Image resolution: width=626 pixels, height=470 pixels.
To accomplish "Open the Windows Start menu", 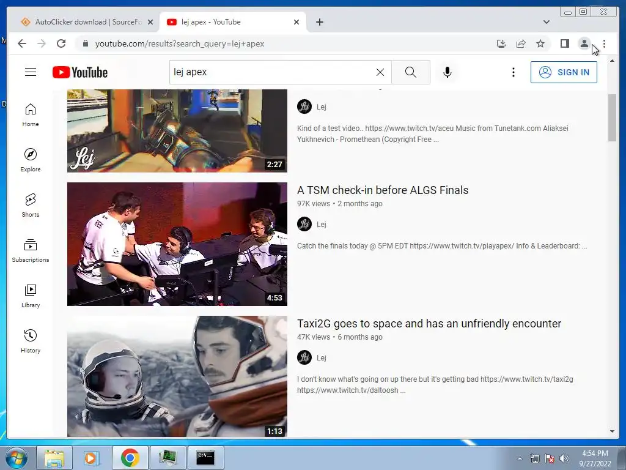I will (17, 458).
